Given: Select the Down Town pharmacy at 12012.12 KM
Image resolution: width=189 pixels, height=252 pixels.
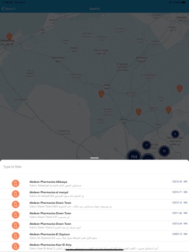Looking at the screenshot, I should coord(94,204).
